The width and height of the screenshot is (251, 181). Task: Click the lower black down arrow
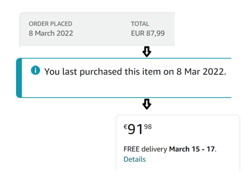pyautogui.click(x=147, y=104)
